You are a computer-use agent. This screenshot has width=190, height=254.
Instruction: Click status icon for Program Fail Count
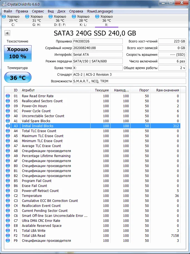pos(8,181)
